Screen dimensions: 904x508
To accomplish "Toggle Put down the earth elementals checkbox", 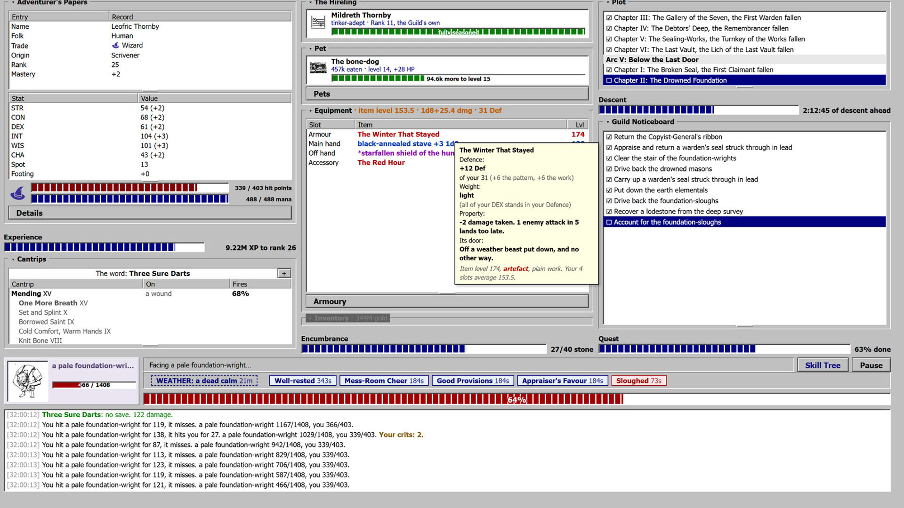I will (x=609, y=190).
